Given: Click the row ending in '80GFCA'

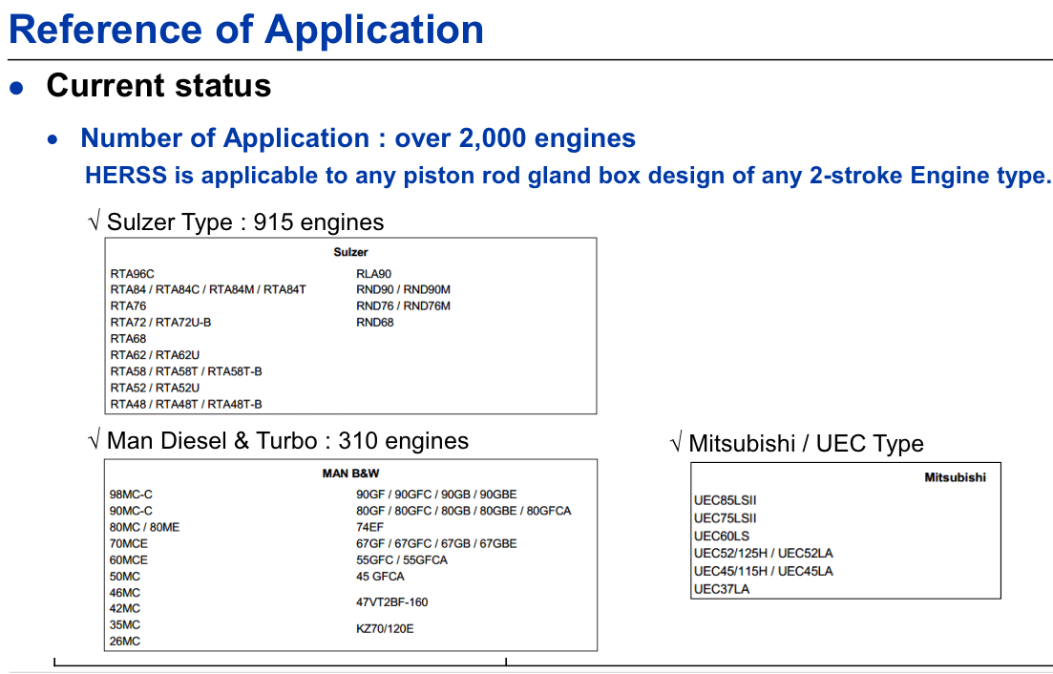Looking at the screenshot, I should tap(463, 511).
